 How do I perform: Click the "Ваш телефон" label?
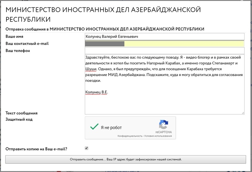pyautogui.click(x=18, y=51)
